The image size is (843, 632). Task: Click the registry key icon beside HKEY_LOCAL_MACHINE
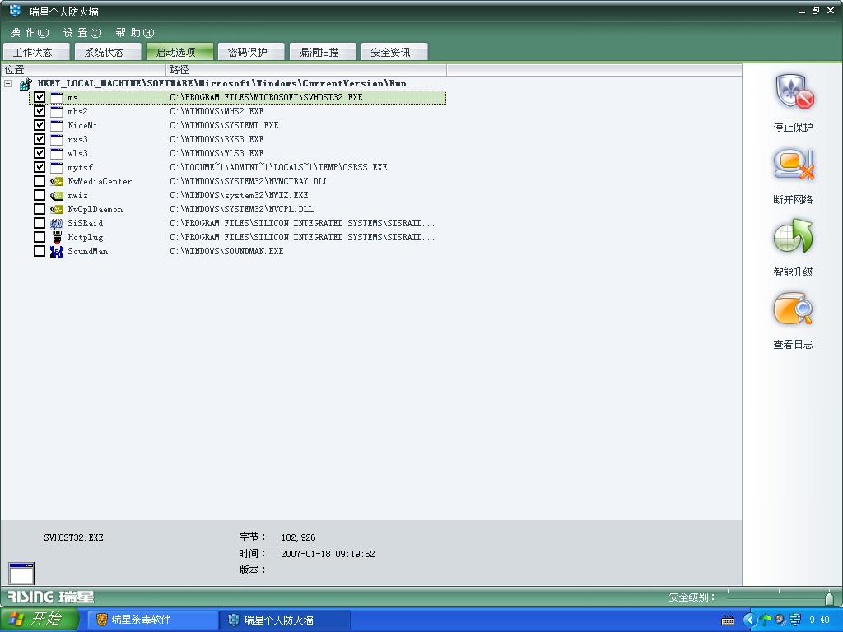point(26,84)
